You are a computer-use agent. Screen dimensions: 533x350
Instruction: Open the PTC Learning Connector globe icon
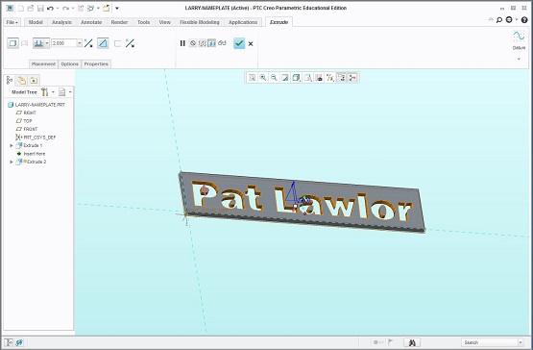509,20
